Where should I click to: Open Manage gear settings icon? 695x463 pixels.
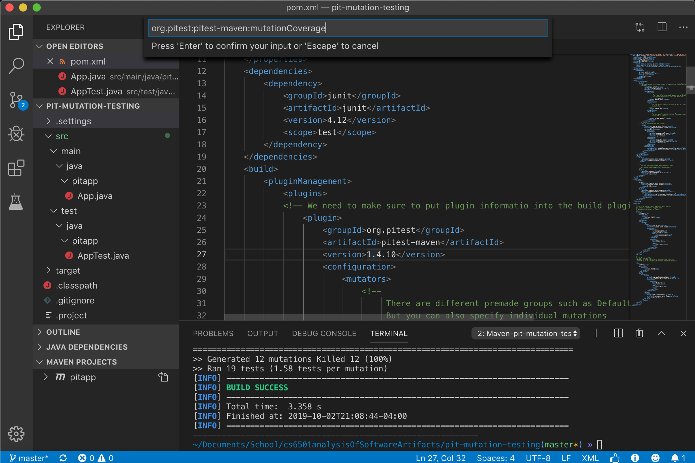(16, 433)
